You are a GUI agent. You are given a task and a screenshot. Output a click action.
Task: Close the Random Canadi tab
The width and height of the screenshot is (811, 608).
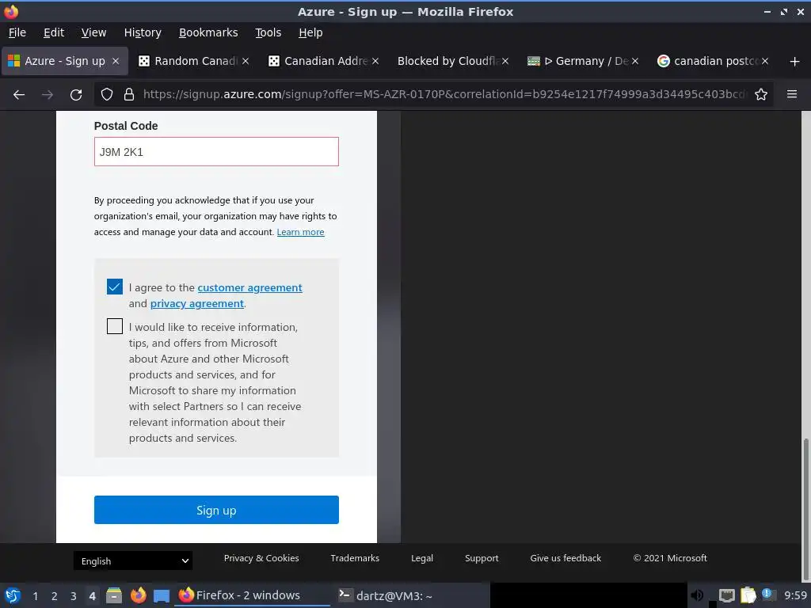tap(246, 61)
